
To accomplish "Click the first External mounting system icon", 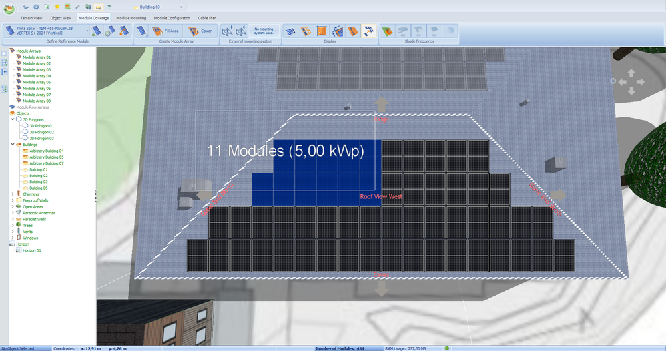I will (228, 31).
